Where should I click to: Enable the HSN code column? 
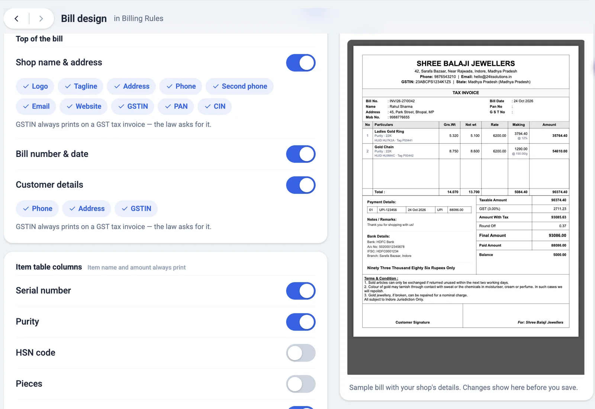pos(301,353)
